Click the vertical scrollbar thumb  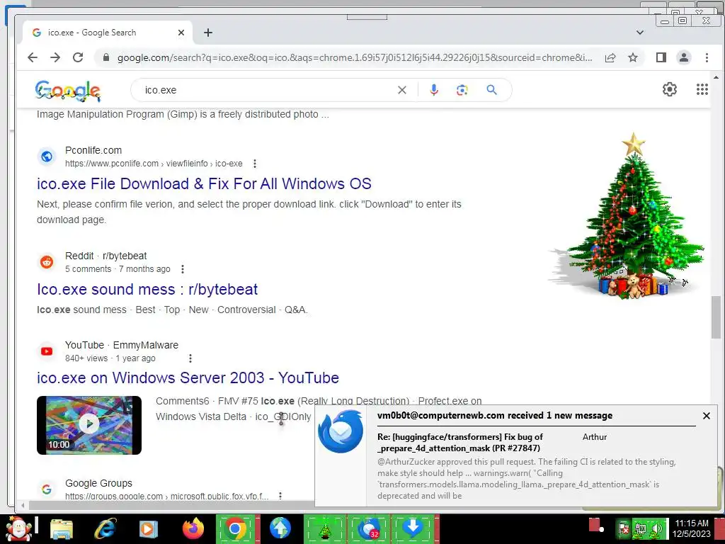(x=716, y=317)
